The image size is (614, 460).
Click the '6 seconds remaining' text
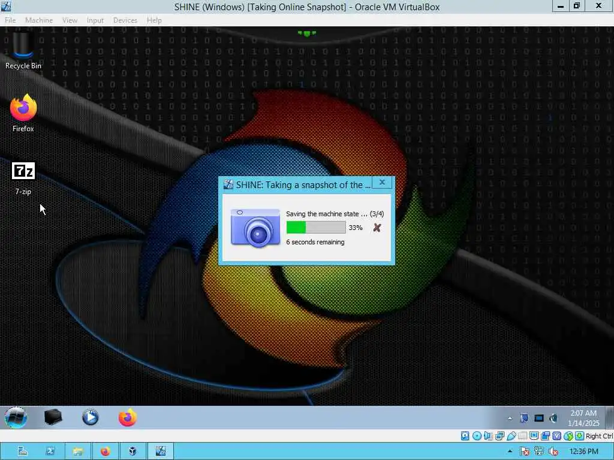[315, 242]
